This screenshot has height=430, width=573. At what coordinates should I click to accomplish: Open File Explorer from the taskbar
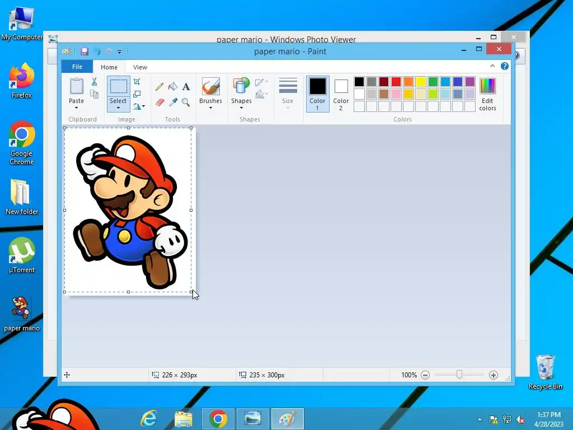click(184, 419)
